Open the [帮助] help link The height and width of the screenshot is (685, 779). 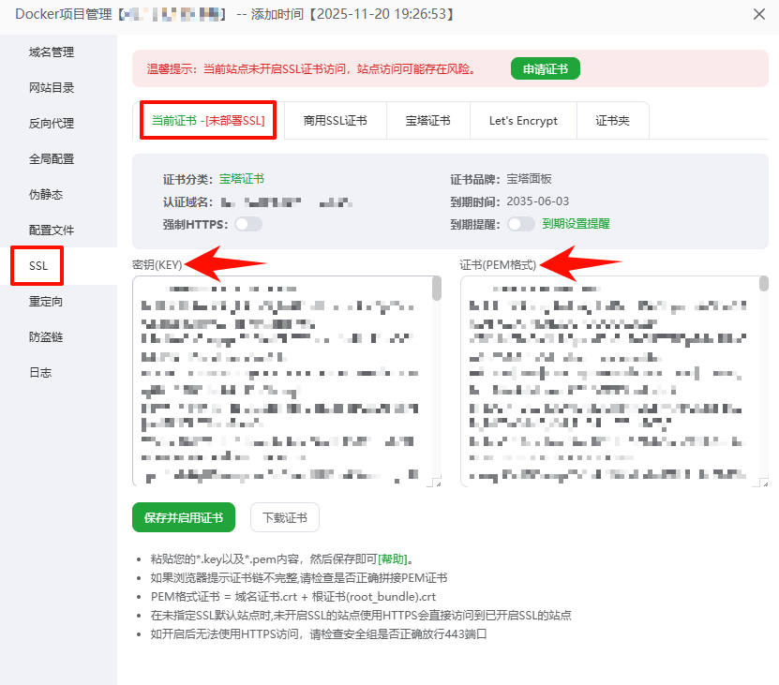click(x=391, y=559)
